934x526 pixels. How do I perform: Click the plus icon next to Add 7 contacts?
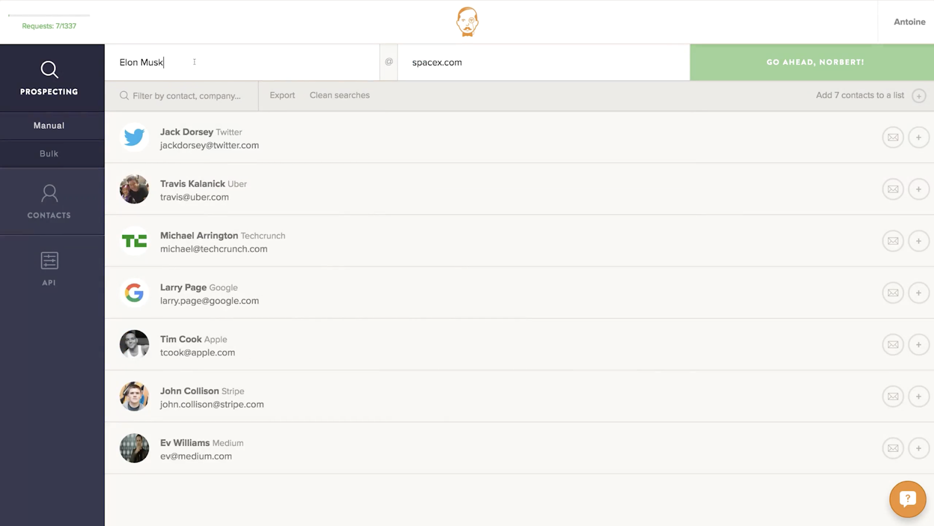coord(919,96)
